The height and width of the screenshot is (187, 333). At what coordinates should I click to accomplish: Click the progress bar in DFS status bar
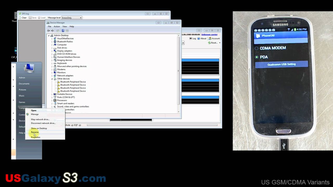coord(152,125)
